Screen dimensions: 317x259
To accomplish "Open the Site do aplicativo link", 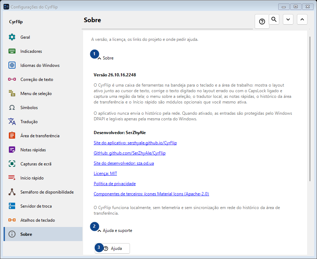I will [135, 143].
